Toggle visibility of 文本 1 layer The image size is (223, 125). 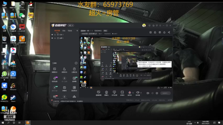point(52,34)
